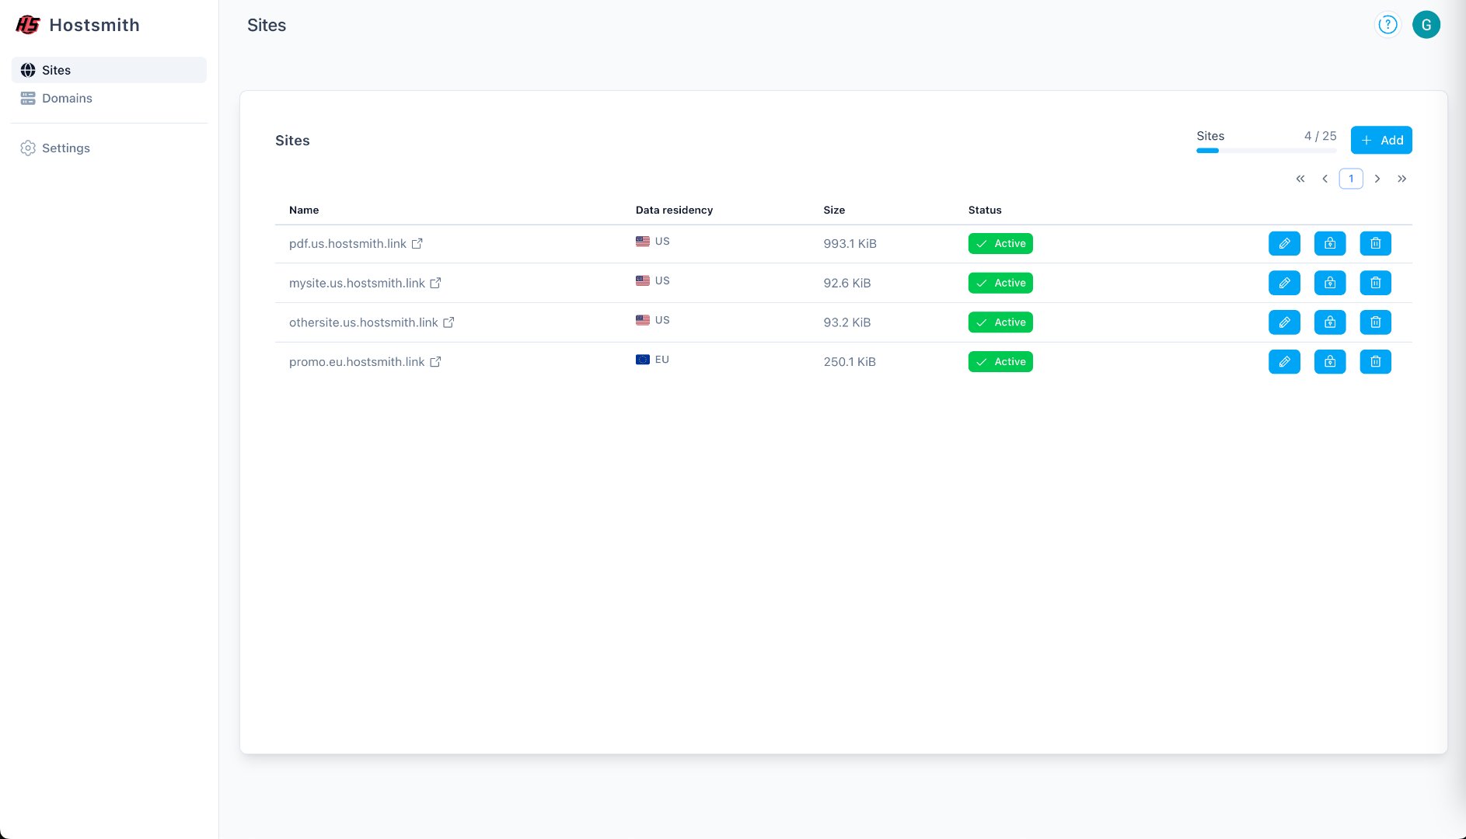The height and width of the screenshot is (839, 1466).
Task: Edit the mysite.us.hostsmith.link site
Action: [1284, 283]
